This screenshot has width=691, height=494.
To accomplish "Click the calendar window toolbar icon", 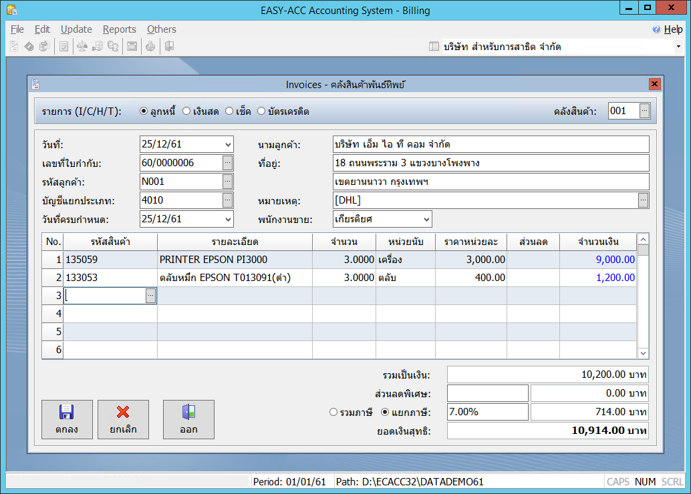I will click(132, 47).
